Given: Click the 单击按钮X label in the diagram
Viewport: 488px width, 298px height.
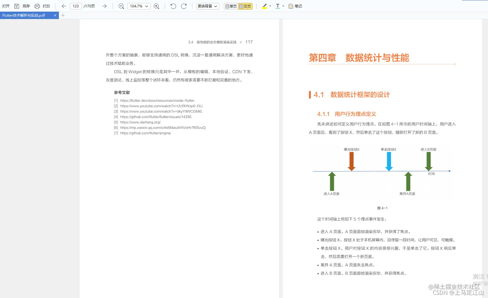Looking at the screenshot, I should (389, 149).
